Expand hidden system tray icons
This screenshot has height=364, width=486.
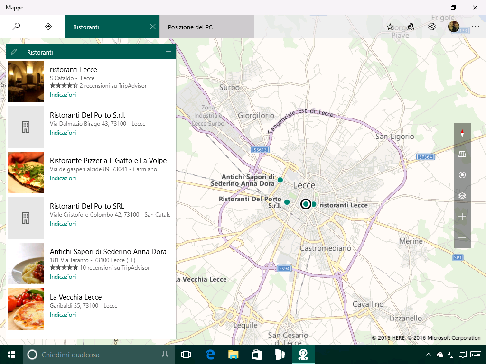click(x=429, y=355)
